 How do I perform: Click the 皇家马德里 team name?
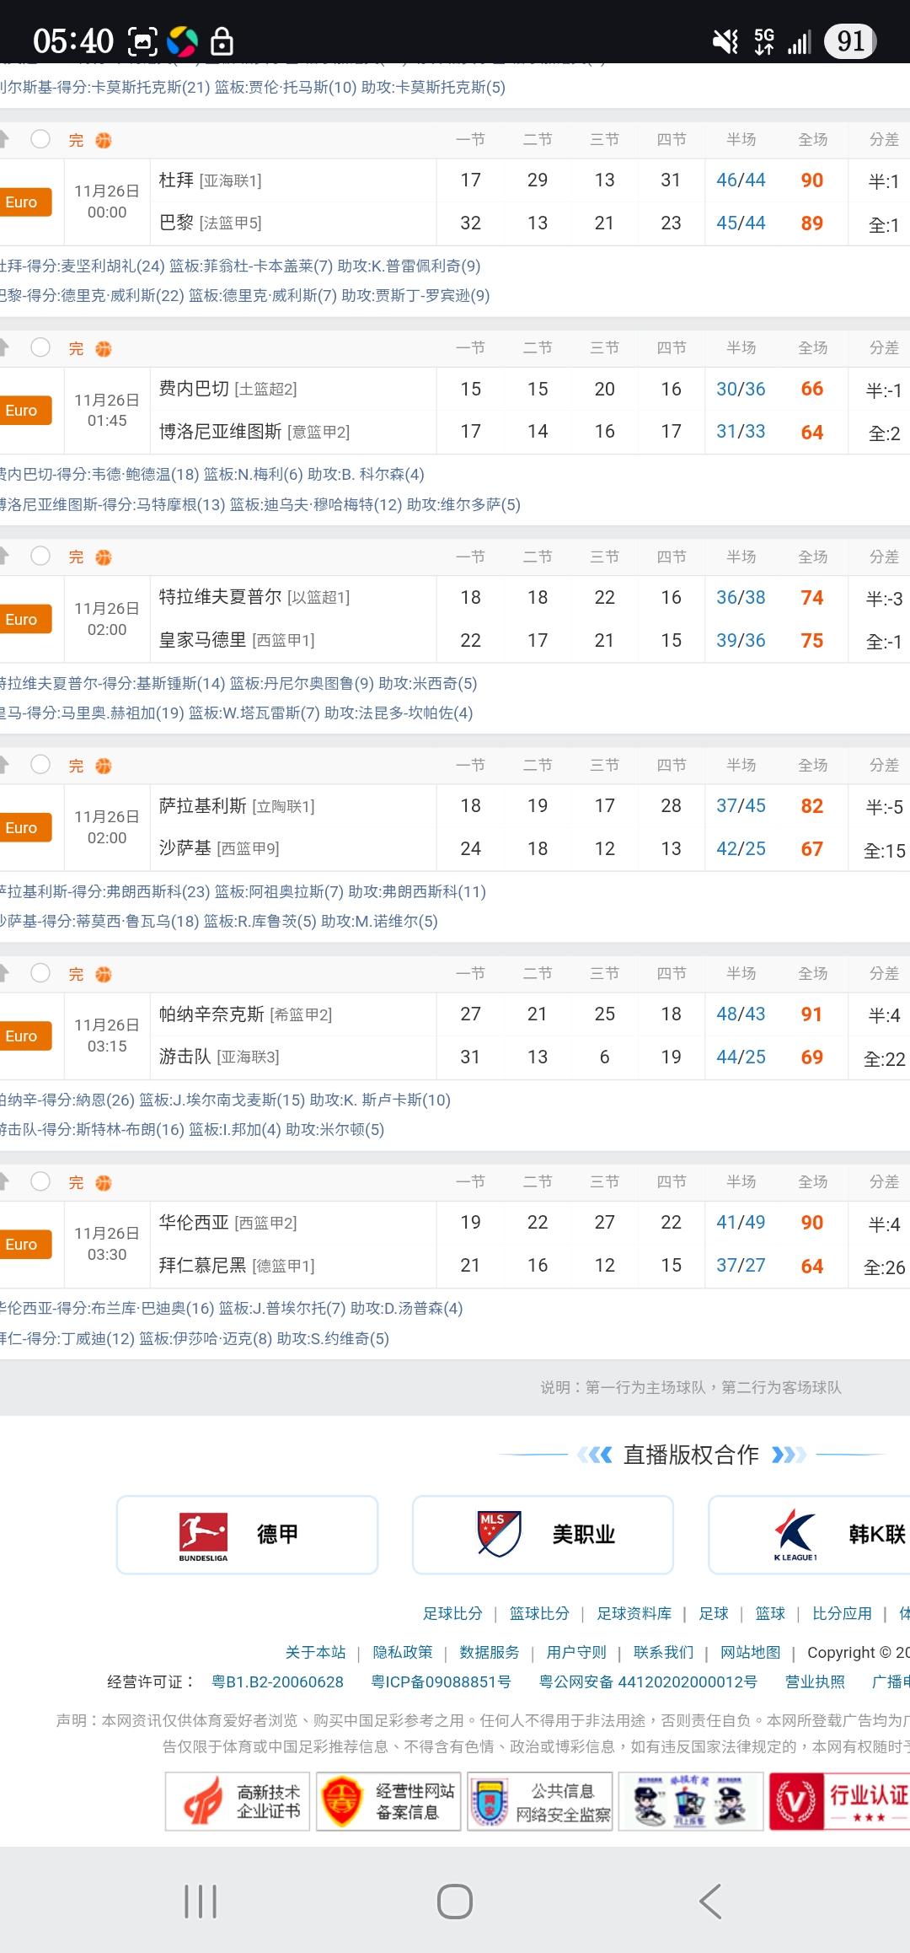click(x=202, y=640)
